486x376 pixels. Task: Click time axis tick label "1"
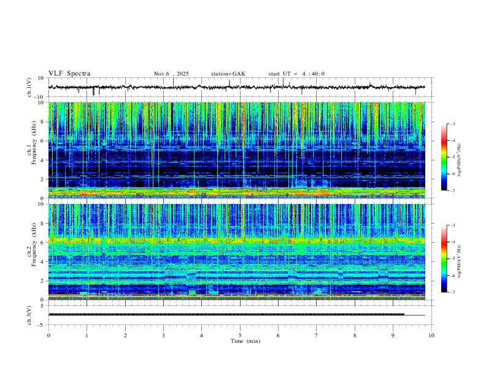[x=87, y=335]
